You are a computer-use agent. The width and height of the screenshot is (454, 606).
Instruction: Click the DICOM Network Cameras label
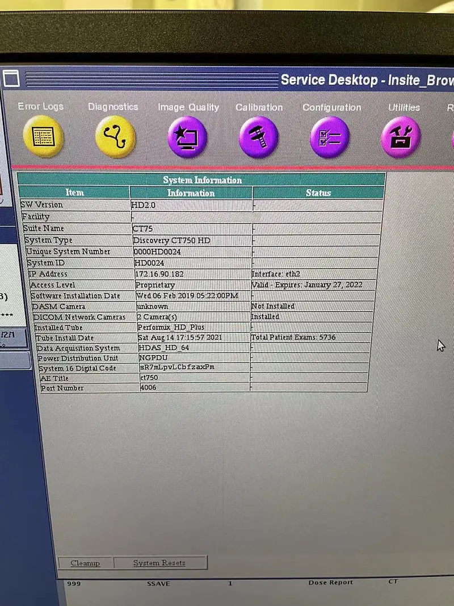(x=79, y=317)
